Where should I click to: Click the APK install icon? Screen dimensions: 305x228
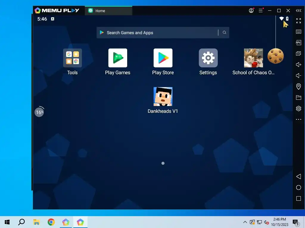[298, 43]
